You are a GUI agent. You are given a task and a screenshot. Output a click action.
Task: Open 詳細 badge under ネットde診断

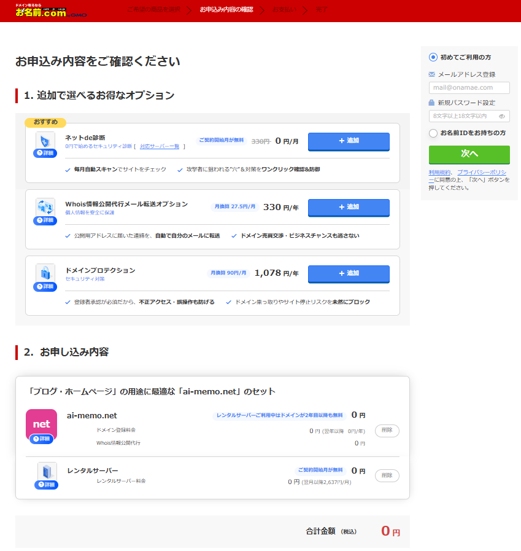click(45, 154)
